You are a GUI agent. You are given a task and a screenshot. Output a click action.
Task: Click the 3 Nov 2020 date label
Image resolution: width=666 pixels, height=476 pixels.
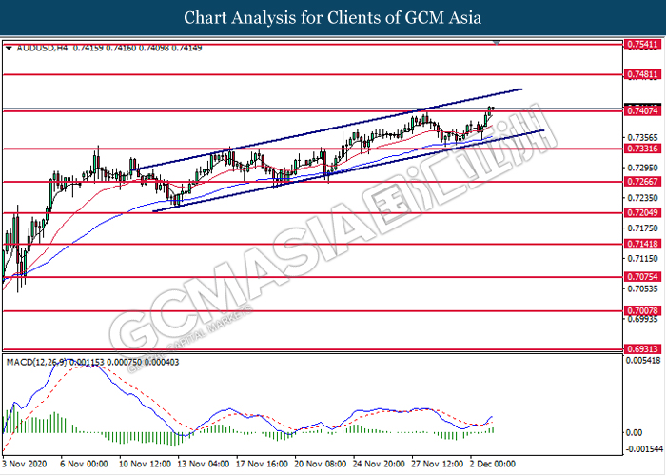[24, 464]
